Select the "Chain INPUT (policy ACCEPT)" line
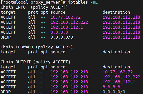143x94 pixels. coord(34,7)
